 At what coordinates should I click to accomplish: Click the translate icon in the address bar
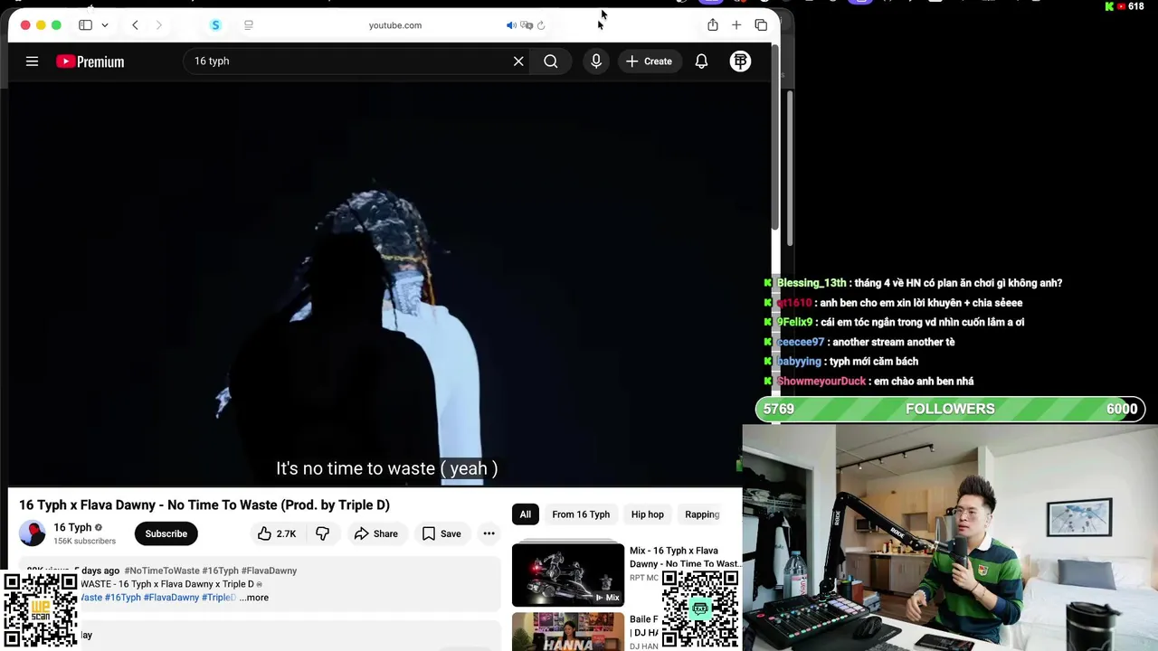pyautogui.click(x=527, y=25)
